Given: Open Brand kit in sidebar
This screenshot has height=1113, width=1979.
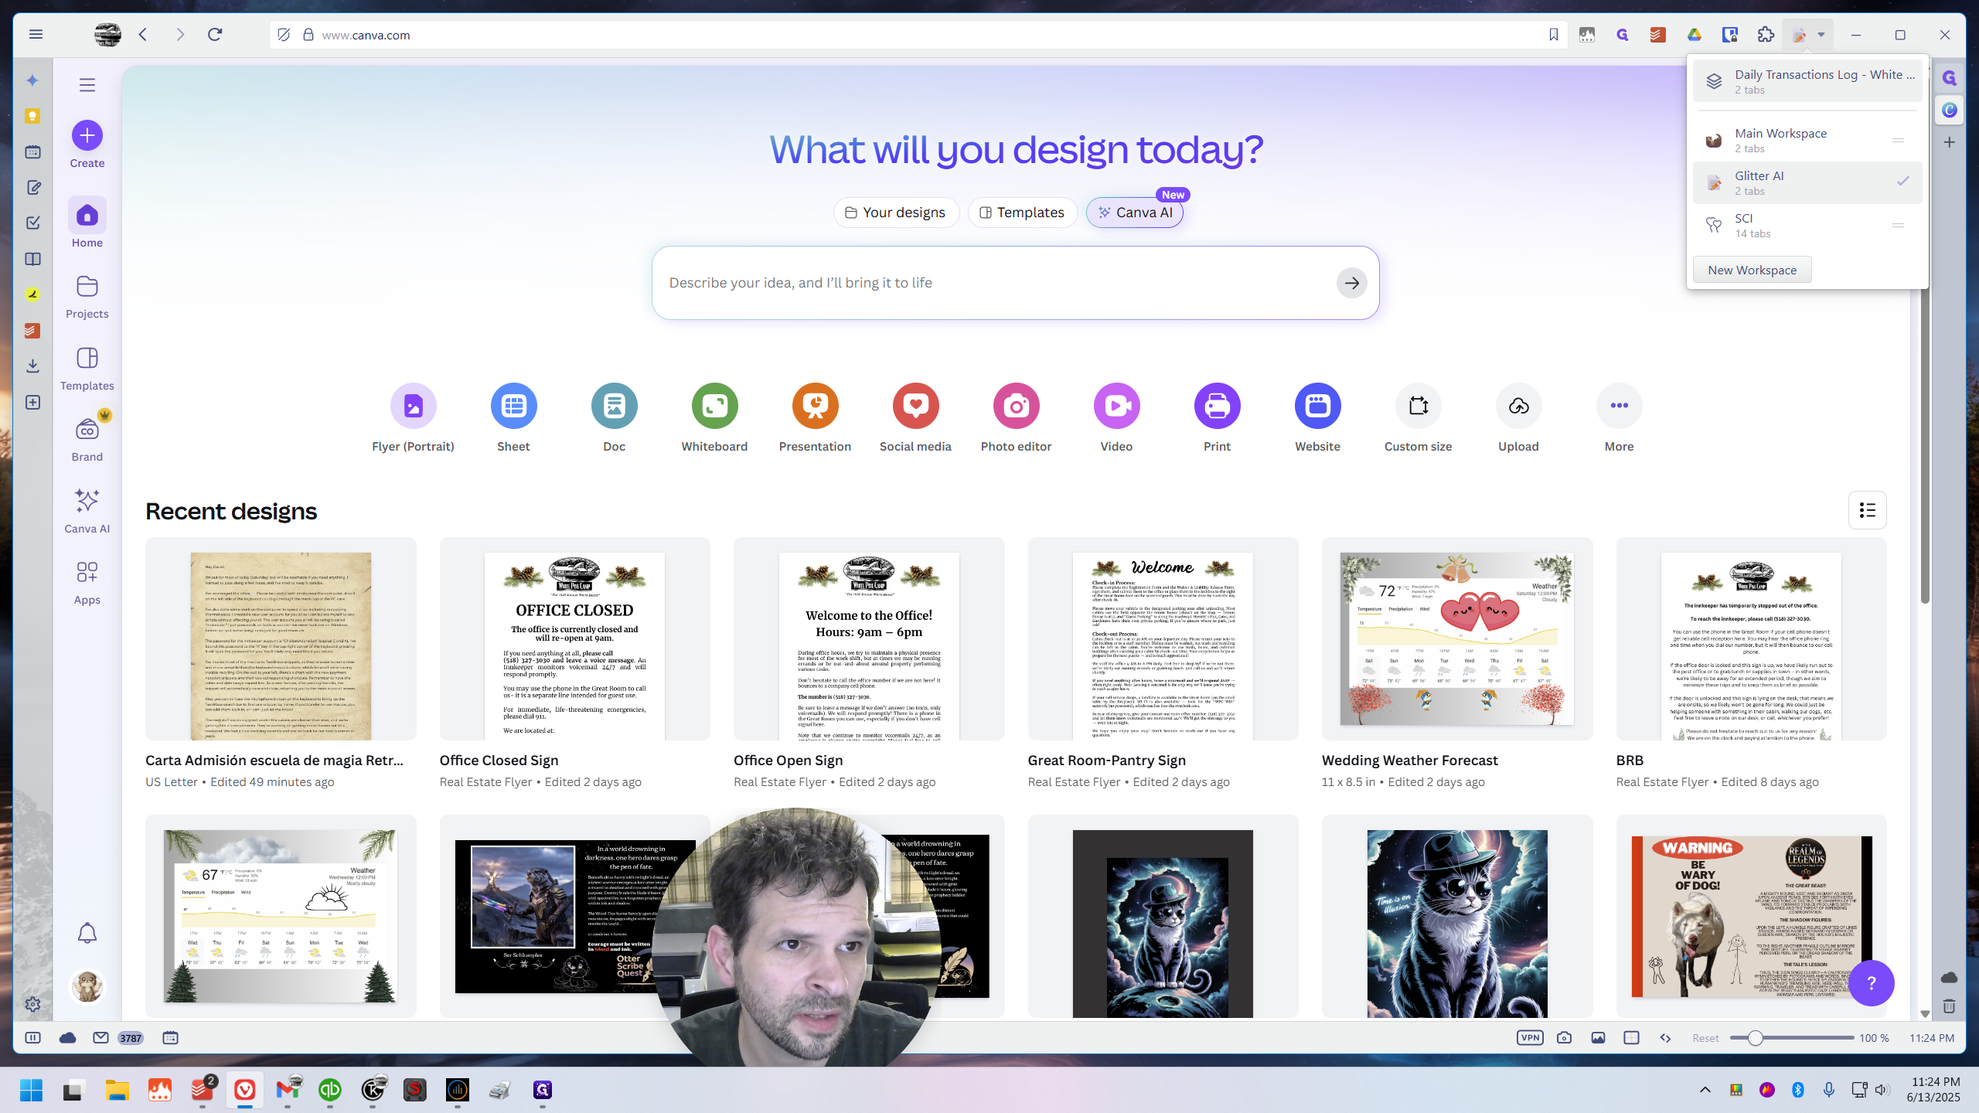Looking at the screenshot, I should coord(87,439).
